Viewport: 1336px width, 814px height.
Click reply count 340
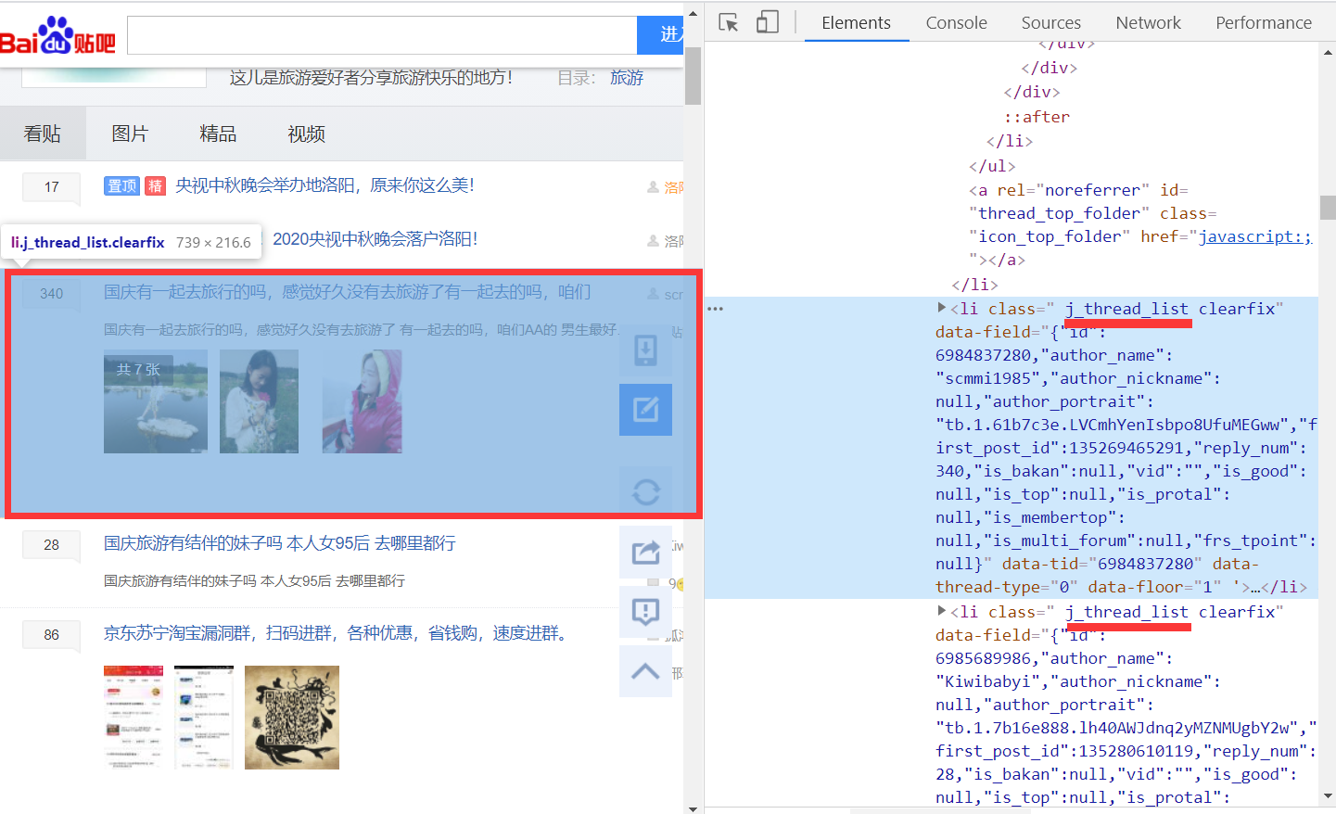click(x=51, y=294)
